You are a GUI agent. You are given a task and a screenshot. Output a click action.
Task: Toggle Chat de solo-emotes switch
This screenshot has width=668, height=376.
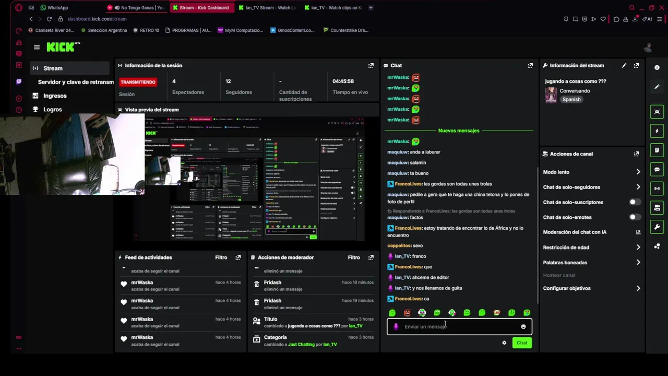tap(635, 217)
